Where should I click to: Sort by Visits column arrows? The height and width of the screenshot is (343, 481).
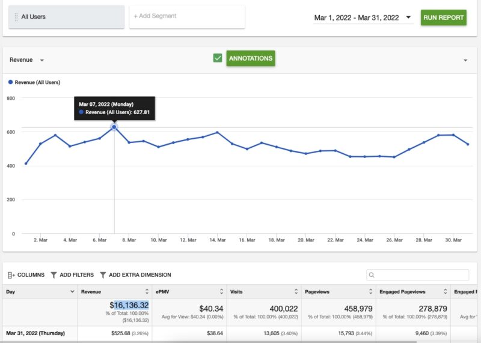pyautogui.click(x=296, y=292)
